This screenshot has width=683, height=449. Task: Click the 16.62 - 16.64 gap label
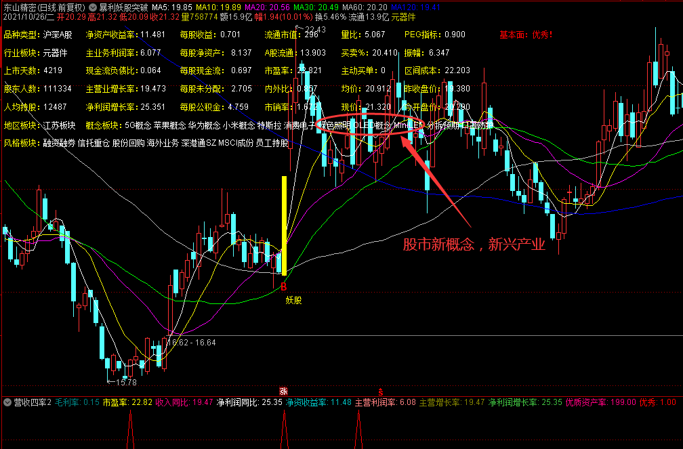191,342
